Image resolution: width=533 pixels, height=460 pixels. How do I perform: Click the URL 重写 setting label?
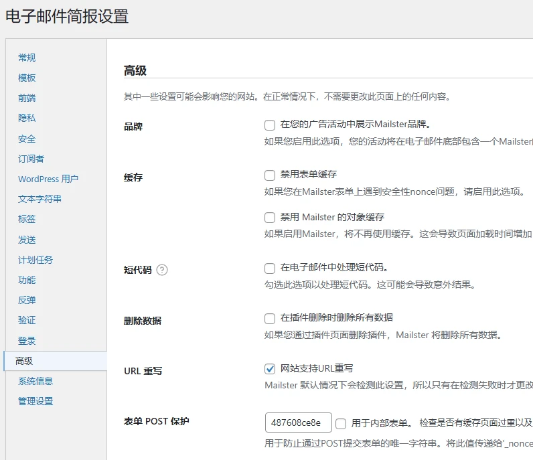click(x=143, y=371)
